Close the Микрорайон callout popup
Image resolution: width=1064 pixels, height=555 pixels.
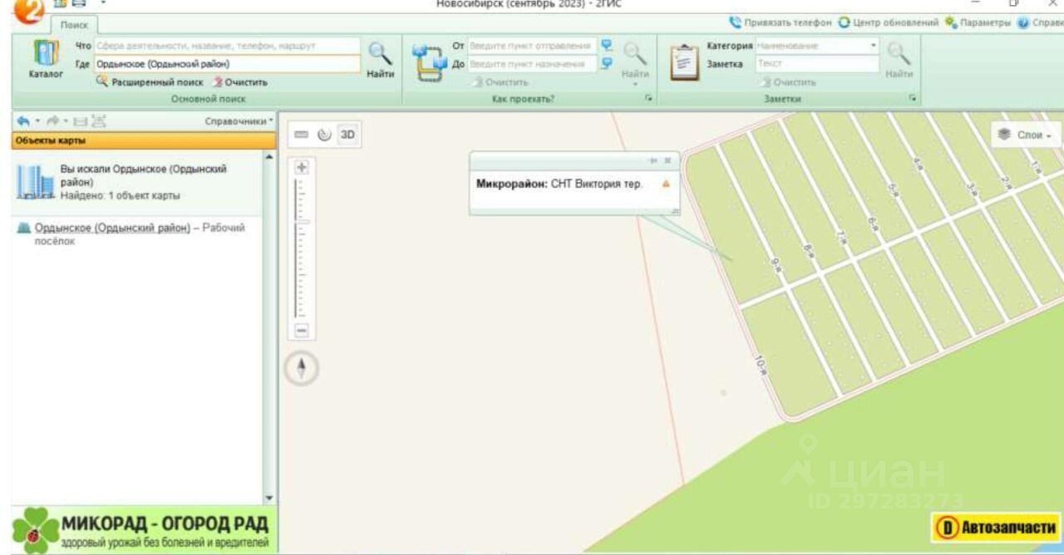coord(666,160)
